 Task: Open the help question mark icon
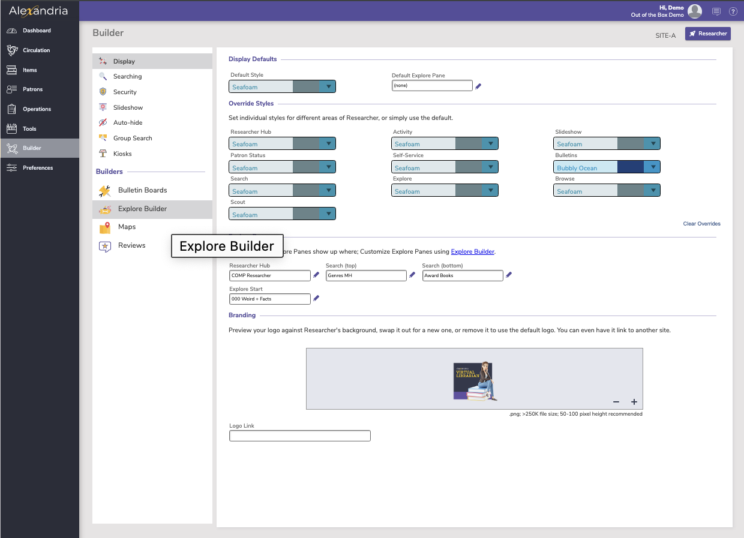[733, 11]
